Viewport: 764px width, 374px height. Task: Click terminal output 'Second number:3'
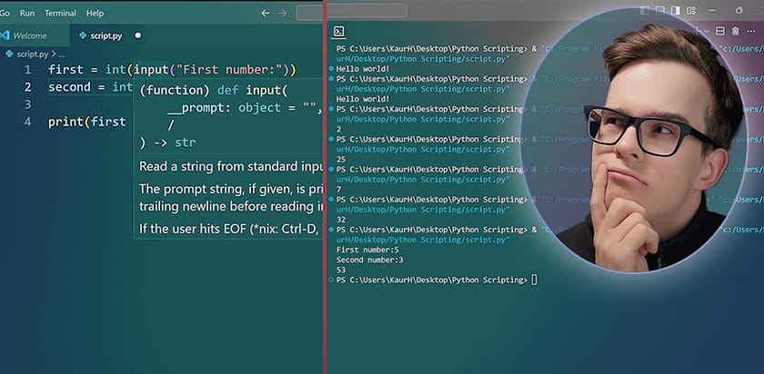click(370, 261)
